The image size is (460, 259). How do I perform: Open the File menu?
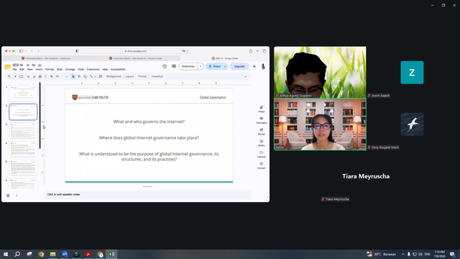[x=14, y=69]
